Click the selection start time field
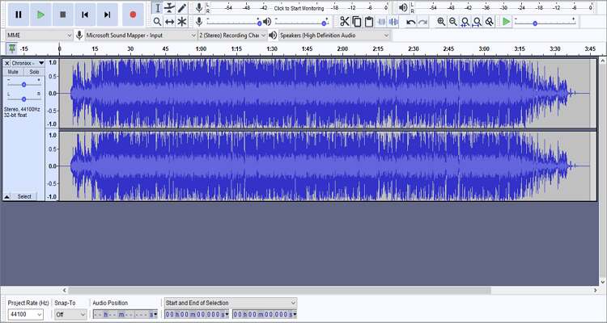 click(197, 314)
